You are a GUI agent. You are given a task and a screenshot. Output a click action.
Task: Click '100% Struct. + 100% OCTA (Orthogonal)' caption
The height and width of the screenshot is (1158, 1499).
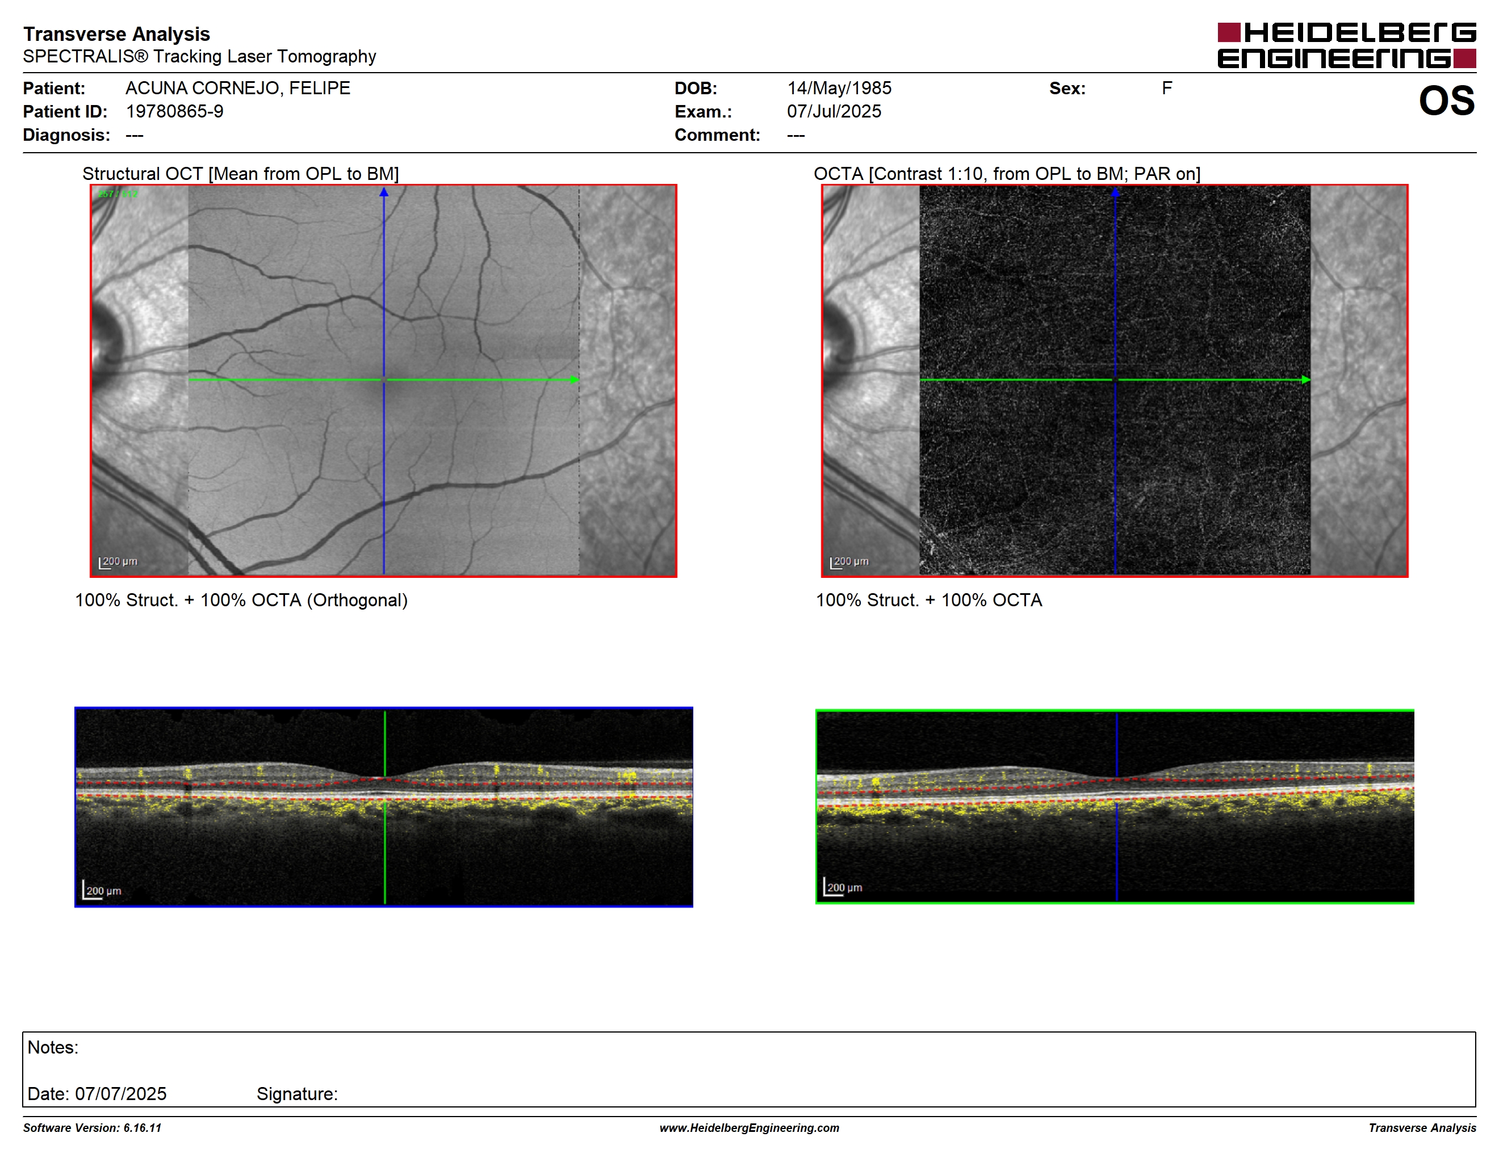point(241,600)
